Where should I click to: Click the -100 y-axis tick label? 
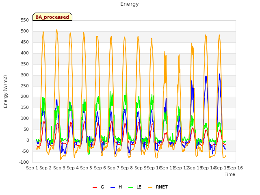pos(24,162)
